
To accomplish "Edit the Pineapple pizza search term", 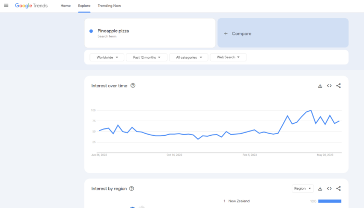I will pos(150,33).
